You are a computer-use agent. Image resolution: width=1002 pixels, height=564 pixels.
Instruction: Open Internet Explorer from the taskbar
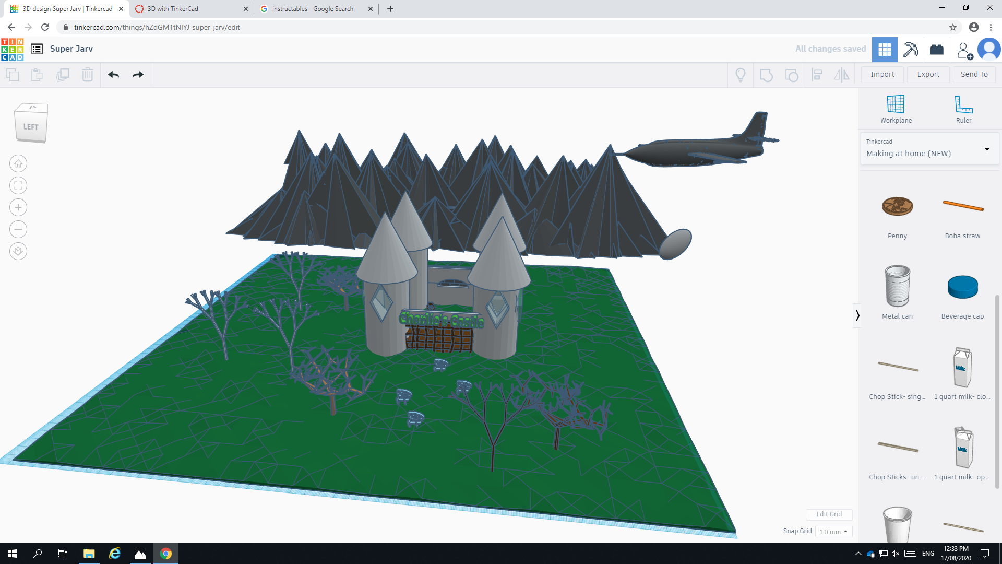[x=114, y=554]
